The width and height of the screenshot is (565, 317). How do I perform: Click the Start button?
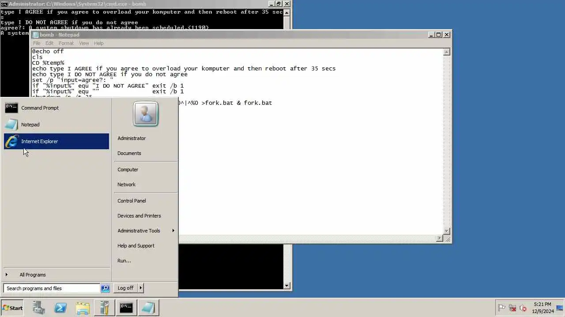(x=12, y=308)
